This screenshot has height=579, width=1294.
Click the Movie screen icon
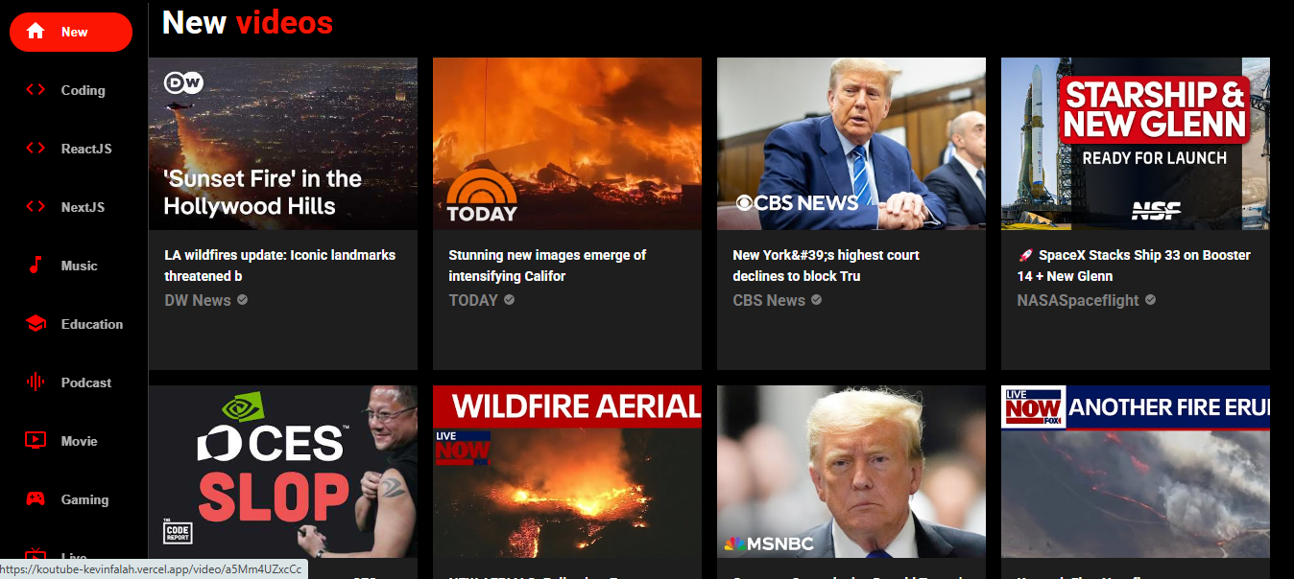[36, 441]
